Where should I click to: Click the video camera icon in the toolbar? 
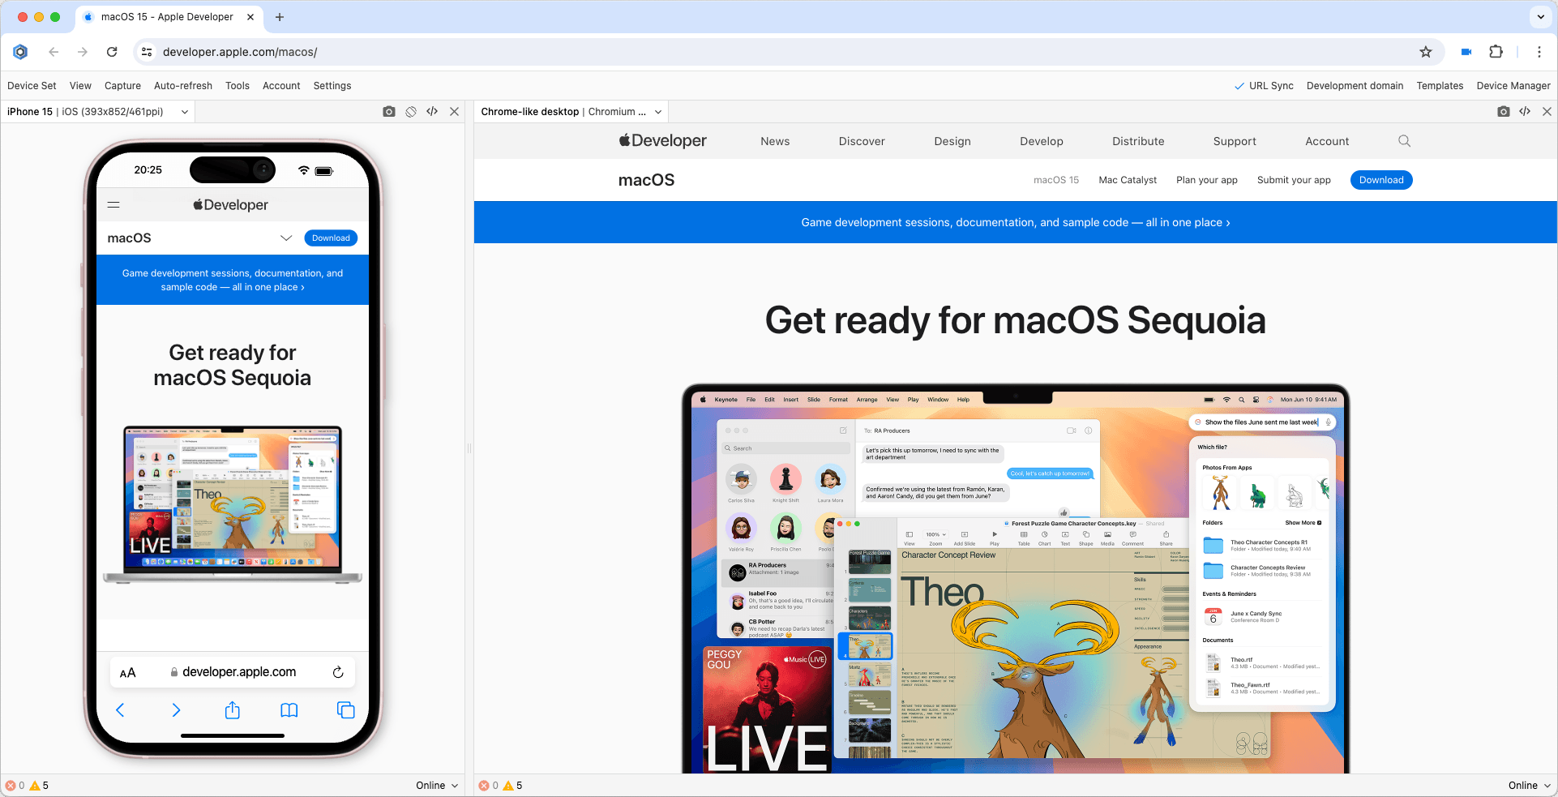click(x=1466, y=51)
